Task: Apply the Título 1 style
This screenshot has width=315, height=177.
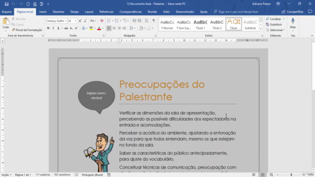Action: [200, 24]
